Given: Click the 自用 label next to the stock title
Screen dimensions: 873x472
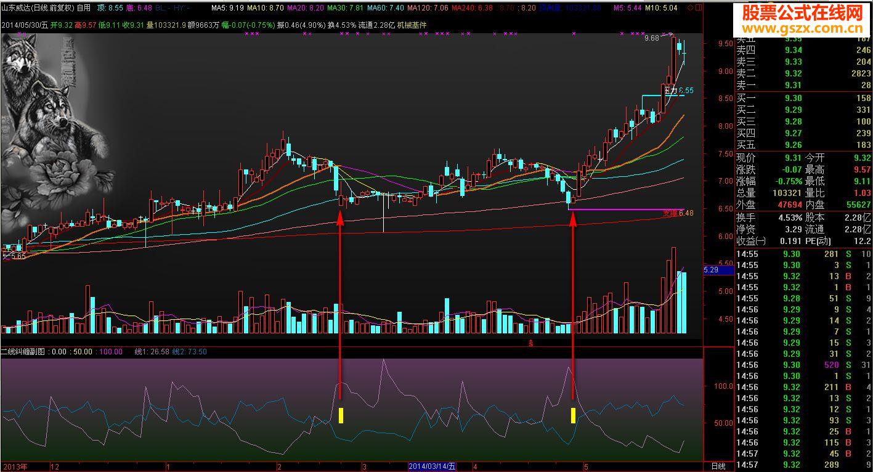Looking at the screenshot, I should (84, 9).
